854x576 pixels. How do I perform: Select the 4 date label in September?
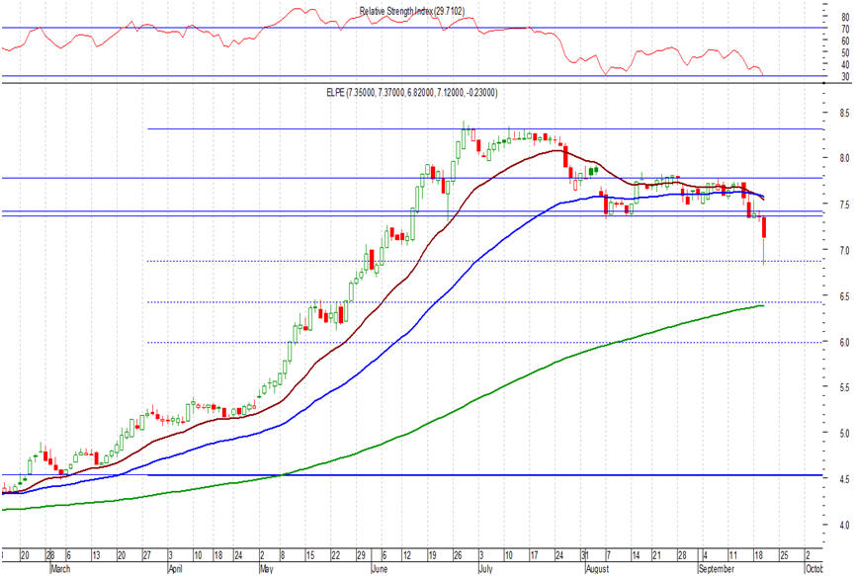(706, 556)
